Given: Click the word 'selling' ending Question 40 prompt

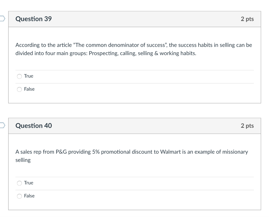Looking at the screenshot, I should point(23,160).
